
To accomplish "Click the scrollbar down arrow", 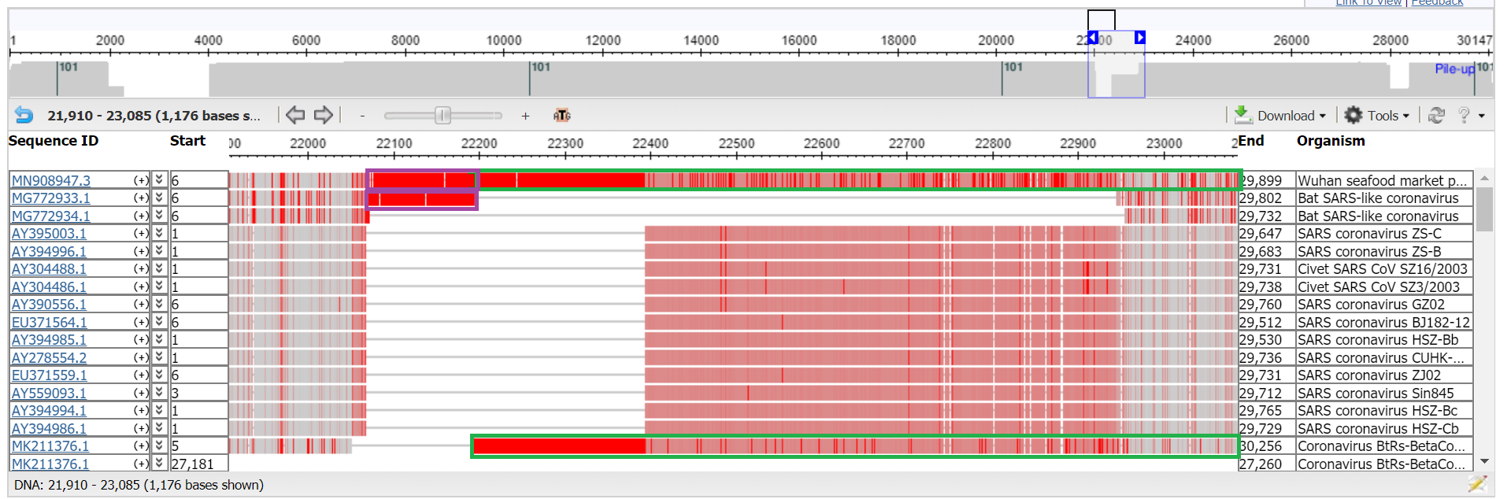I will tap(1484, 462).
